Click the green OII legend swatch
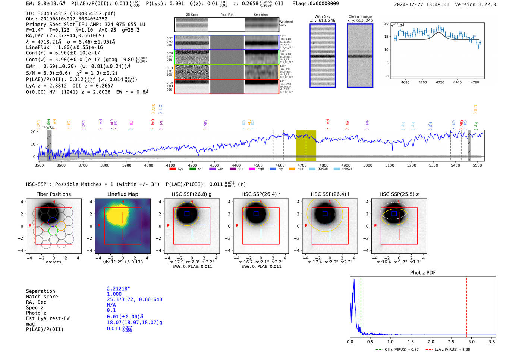Screen dimensions: 522x355 click(x=192, y=169)
